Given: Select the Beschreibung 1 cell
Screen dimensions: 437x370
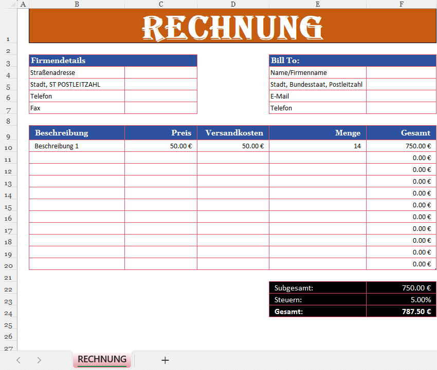Looking at the screenshot, I should point(77,146).
